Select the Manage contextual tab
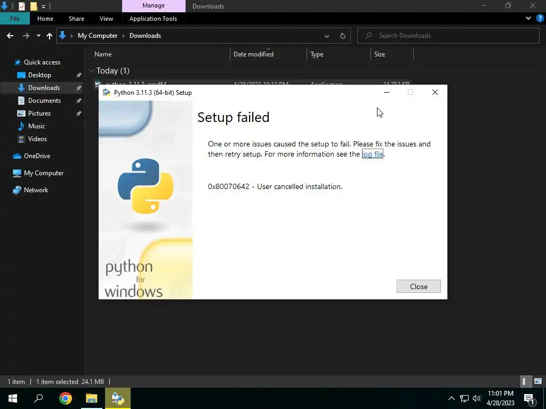The image size is (546, 409). (x=154, y=5)
